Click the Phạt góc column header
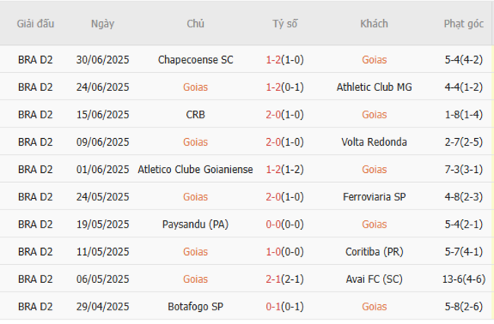 (x=464, y=24)
